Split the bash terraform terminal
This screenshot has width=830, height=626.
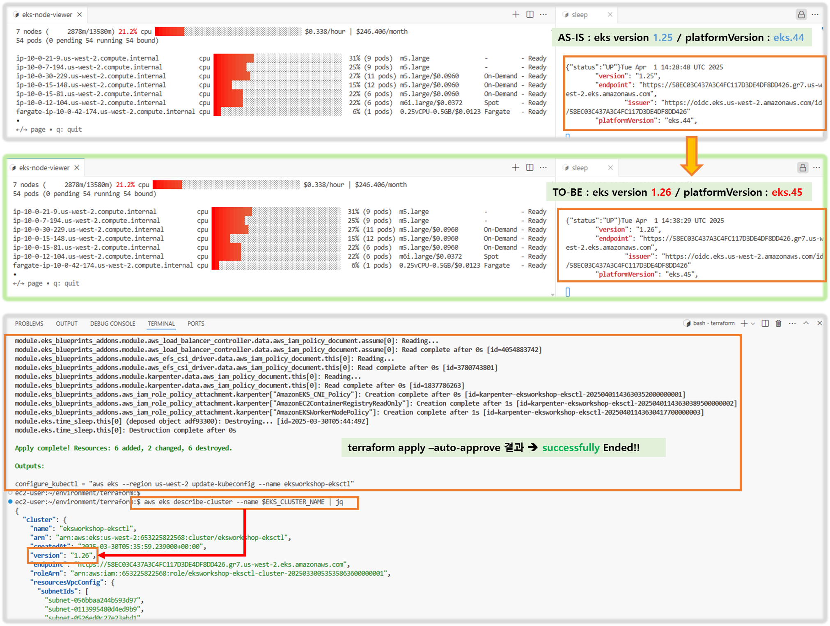[x=765, y=323]
